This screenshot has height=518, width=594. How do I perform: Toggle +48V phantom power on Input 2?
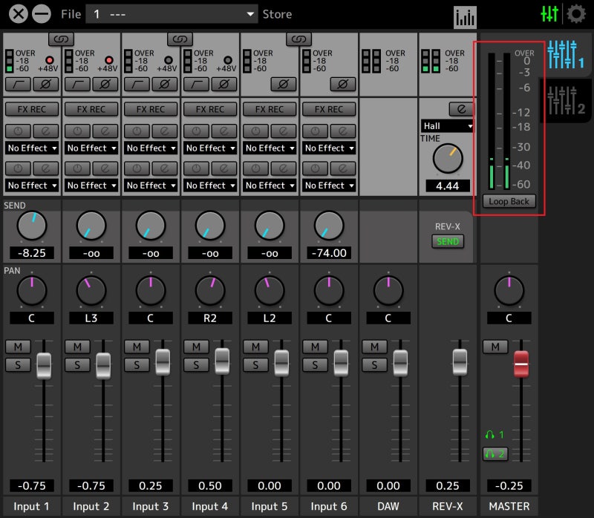click(109, 60)
